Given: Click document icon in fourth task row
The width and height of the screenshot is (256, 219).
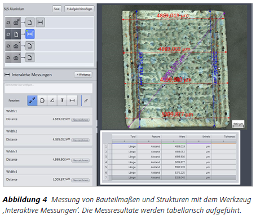Looking at the screenshot, I should coord(30,58).
